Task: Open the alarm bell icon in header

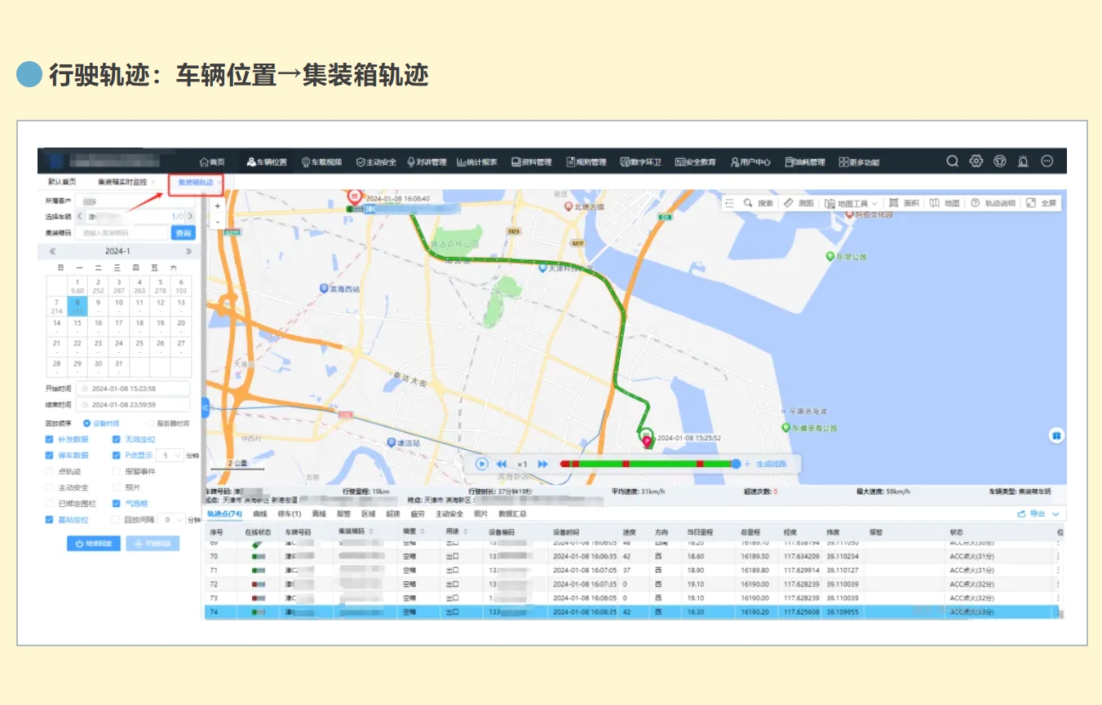Action: 1024,161
